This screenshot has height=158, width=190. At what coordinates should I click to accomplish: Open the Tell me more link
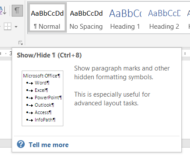tap(49, 145)
